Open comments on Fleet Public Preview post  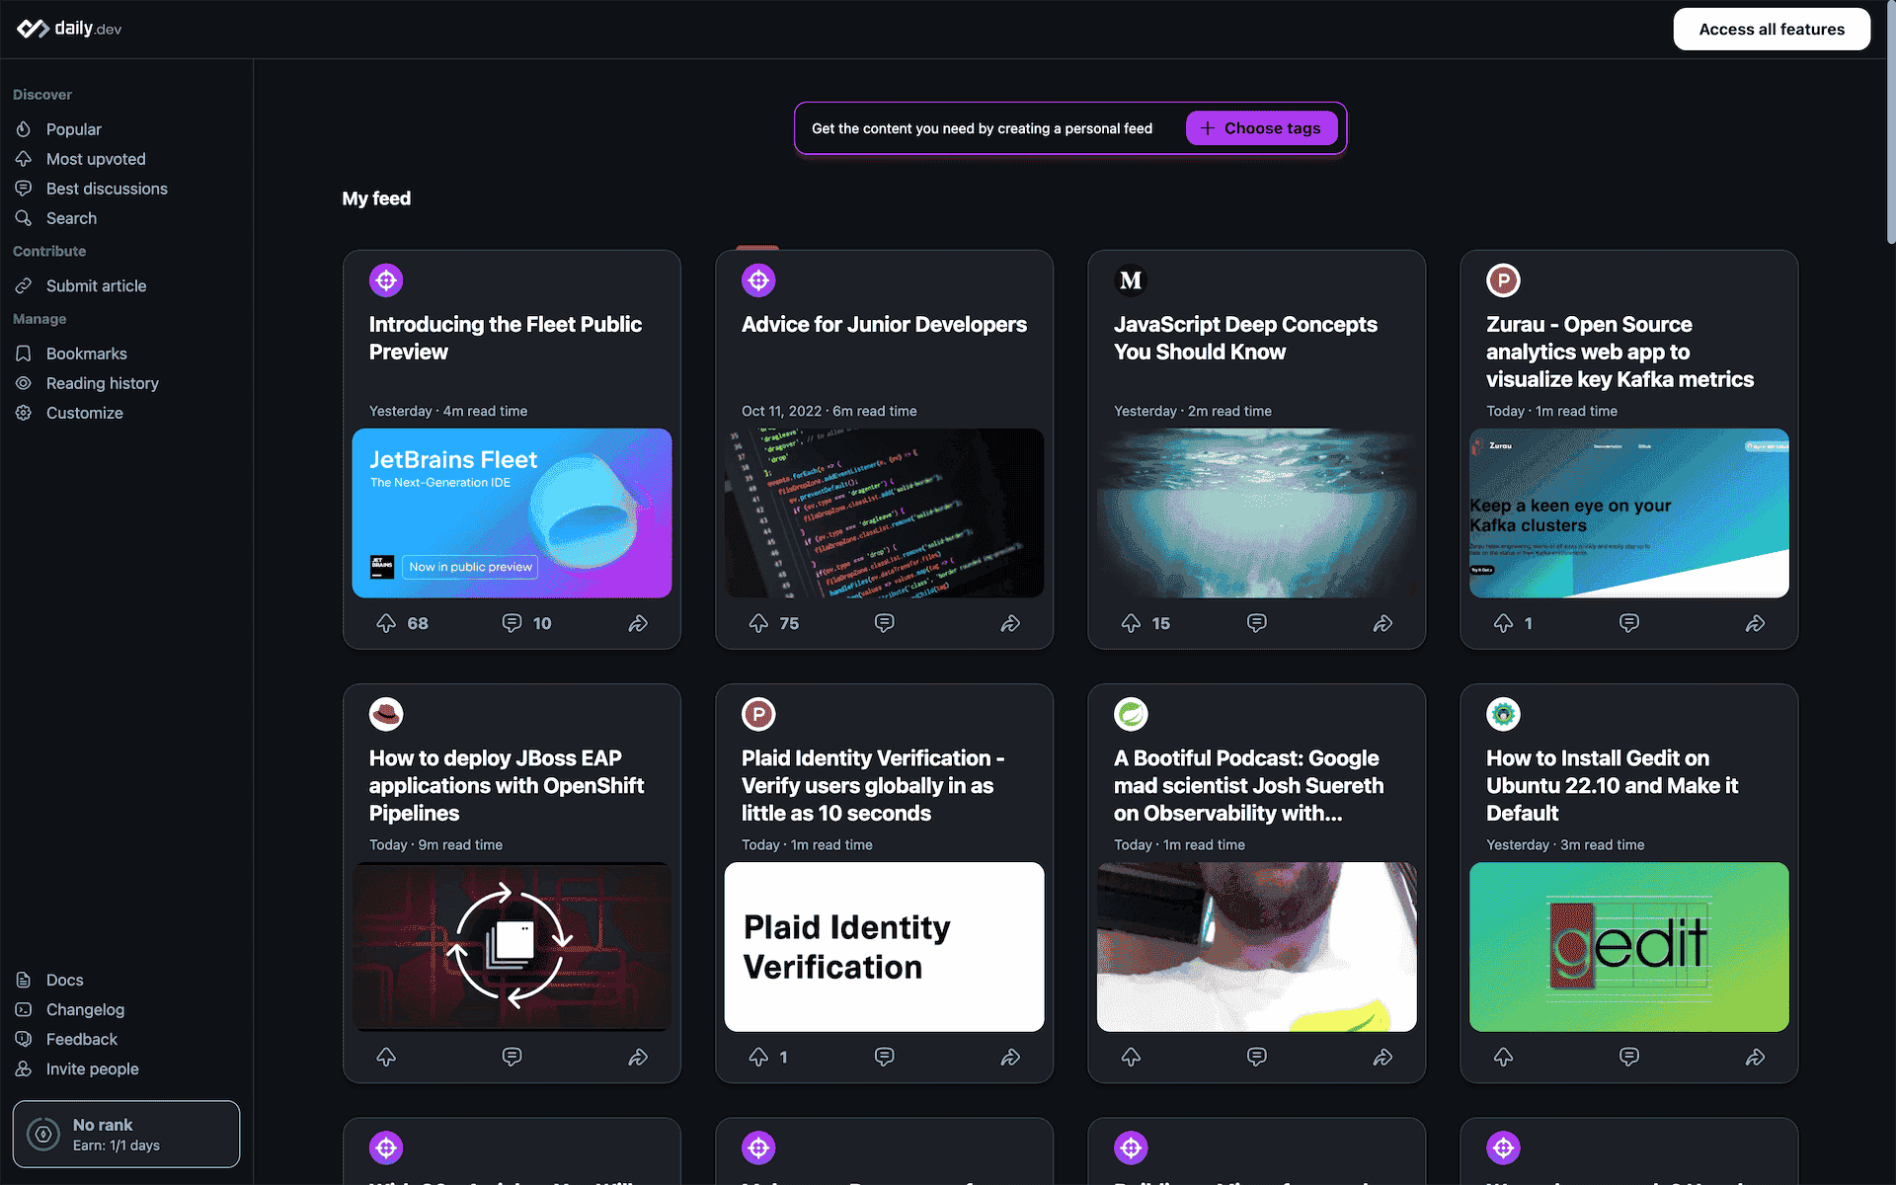[x=512, y=623]
